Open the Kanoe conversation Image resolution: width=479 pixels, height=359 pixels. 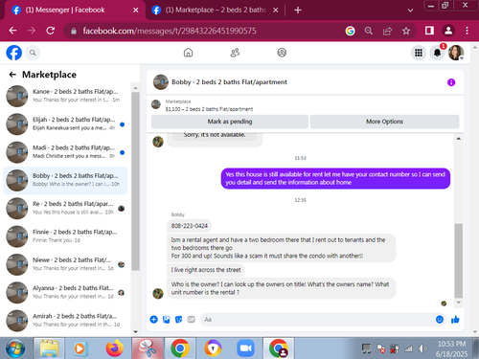coord(65,96)
